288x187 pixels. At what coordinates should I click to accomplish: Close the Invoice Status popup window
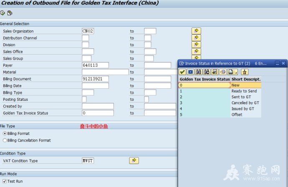coord(283,63)
